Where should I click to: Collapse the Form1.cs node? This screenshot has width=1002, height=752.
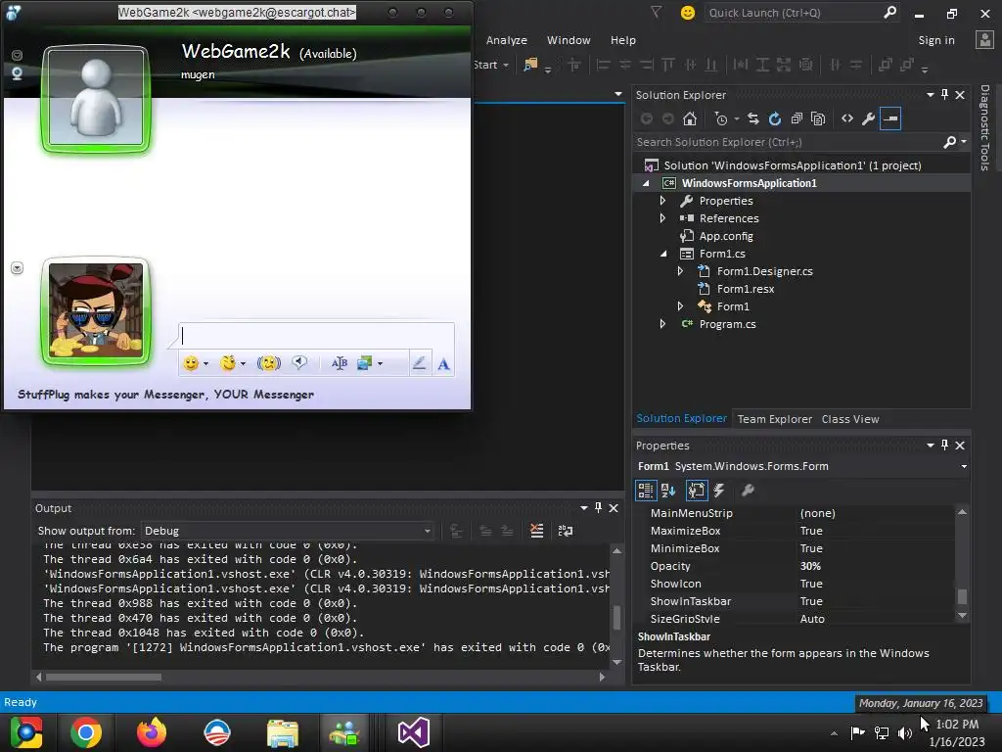click(663, 254)
